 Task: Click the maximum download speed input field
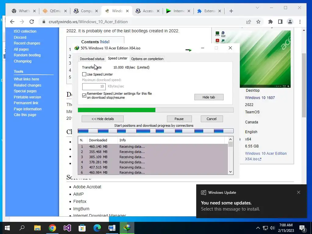coord(94,86)
